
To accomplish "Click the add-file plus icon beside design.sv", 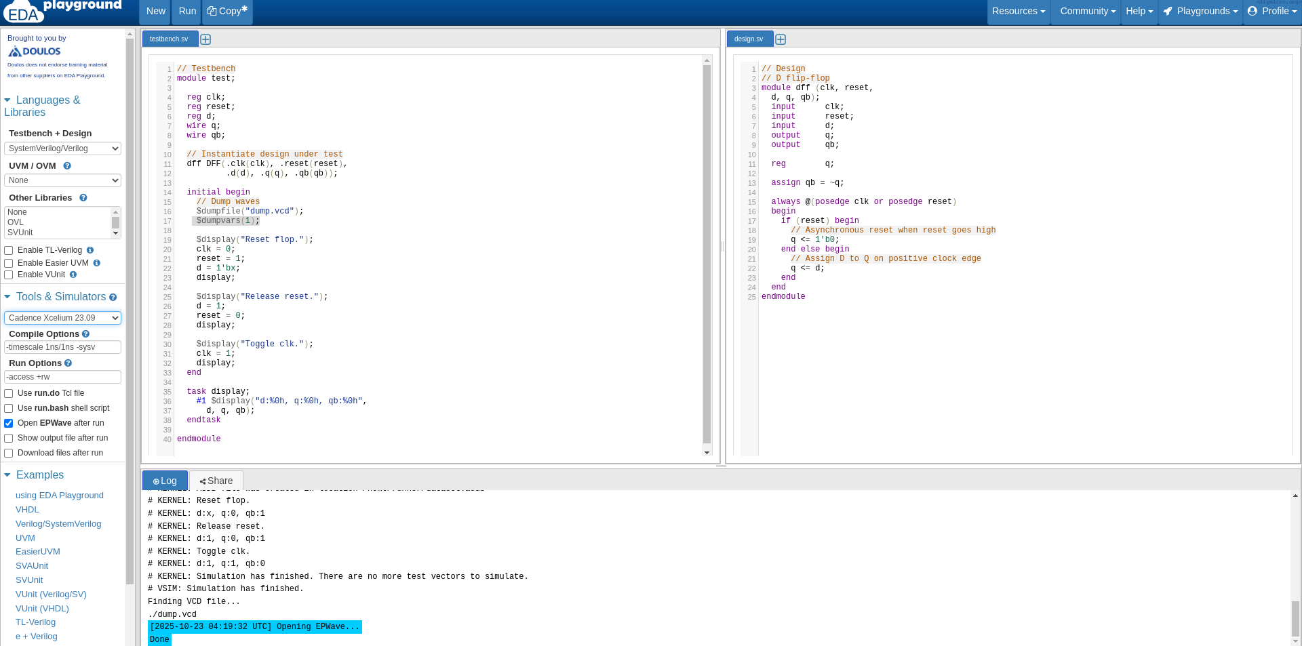I will coord(781,39).
